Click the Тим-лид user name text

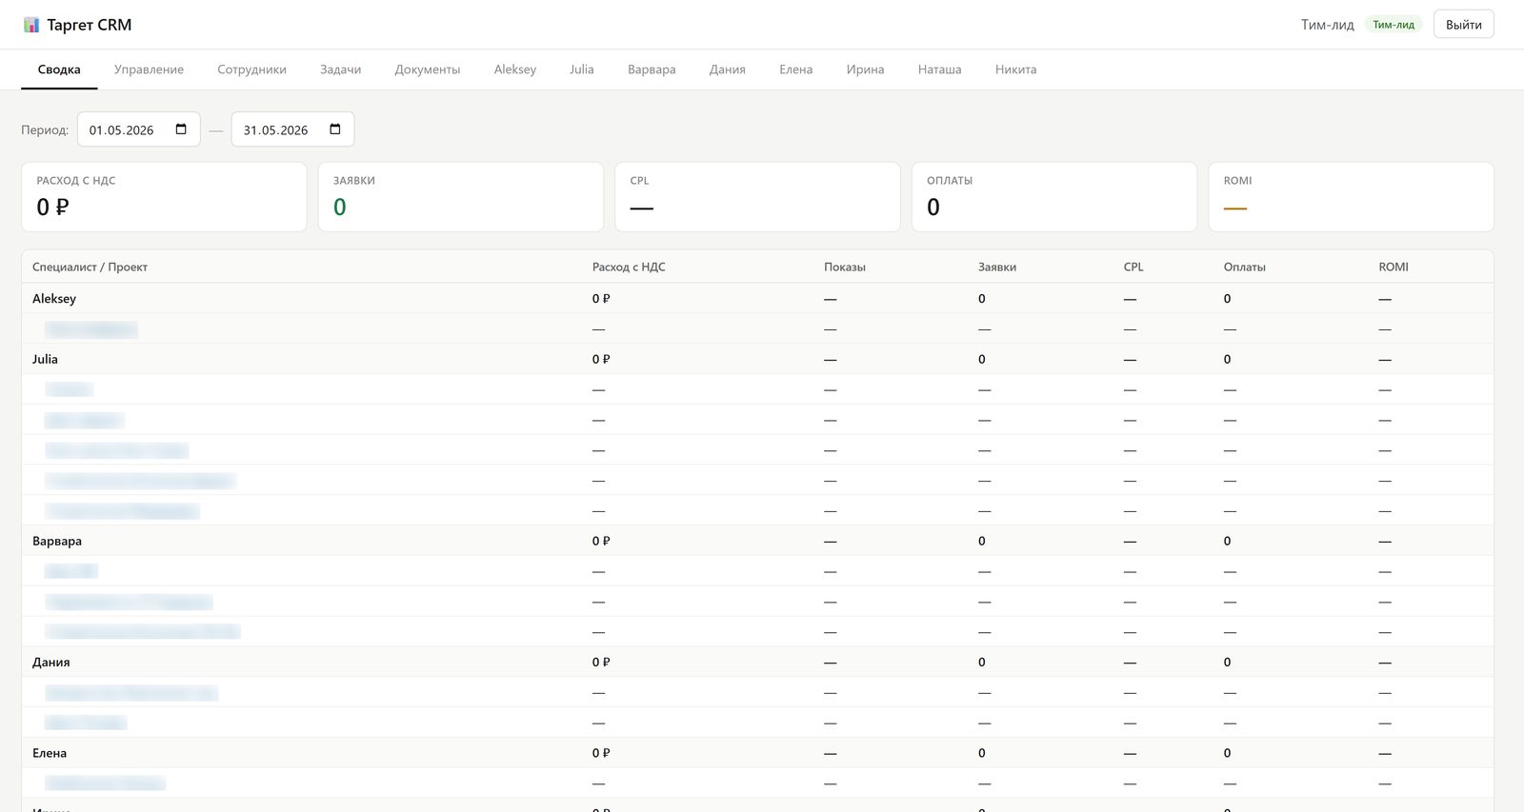1327,25
